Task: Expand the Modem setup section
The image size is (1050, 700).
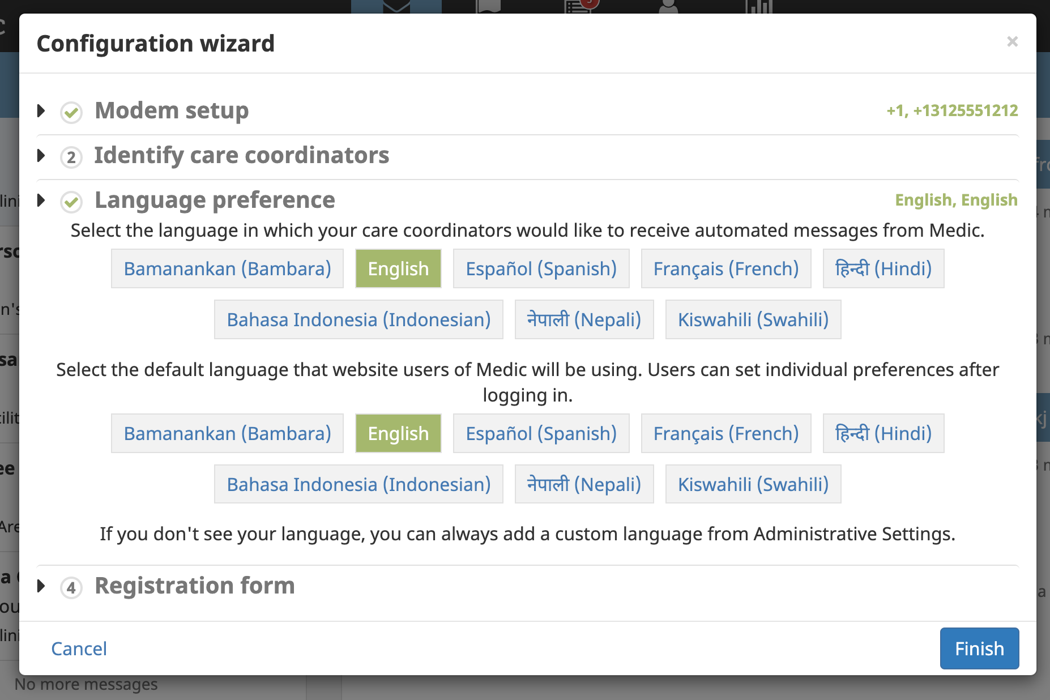Action: pos(41,112)
